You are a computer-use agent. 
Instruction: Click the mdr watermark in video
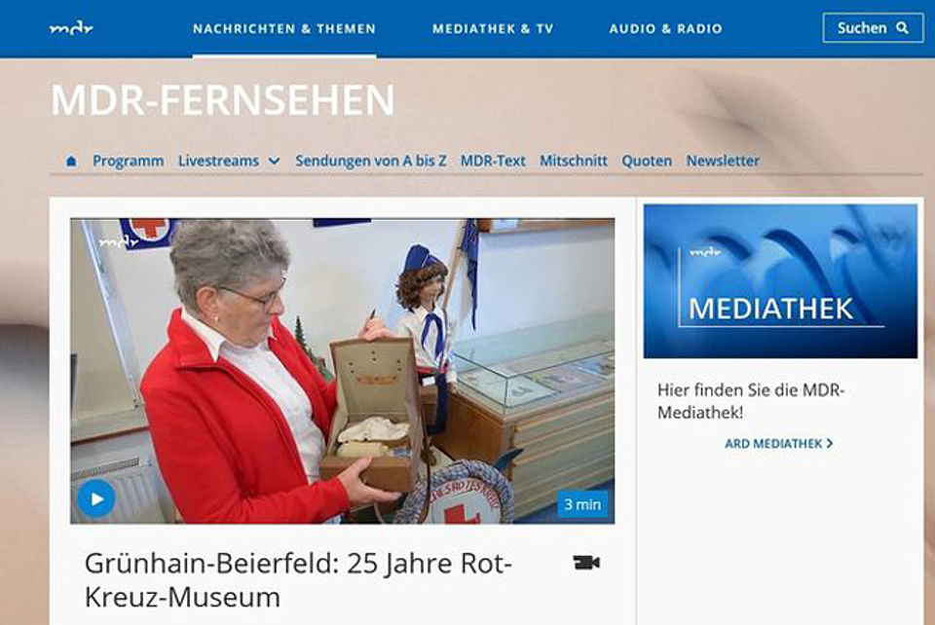point(119,242)
